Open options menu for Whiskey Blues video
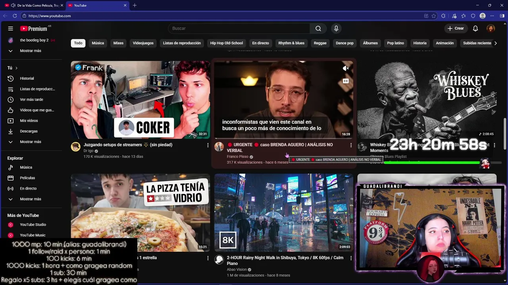This screenshot has height=285, width=508. coord(494,145)
